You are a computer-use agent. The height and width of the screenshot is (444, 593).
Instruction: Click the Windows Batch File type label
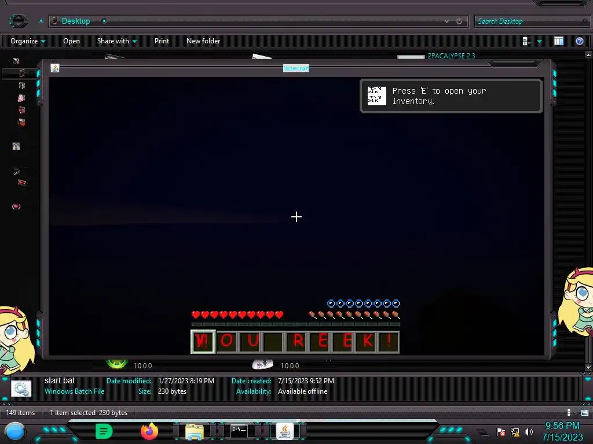pyautogui.click(x=74, y=391)
